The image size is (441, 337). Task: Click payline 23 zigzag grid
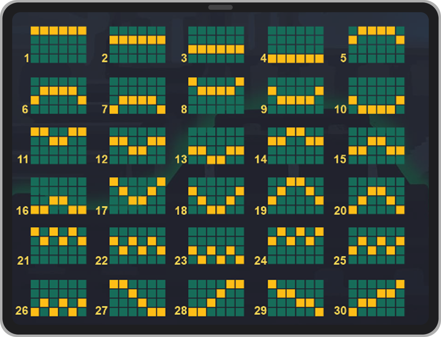pyautogui.click(x=216, y=246)
